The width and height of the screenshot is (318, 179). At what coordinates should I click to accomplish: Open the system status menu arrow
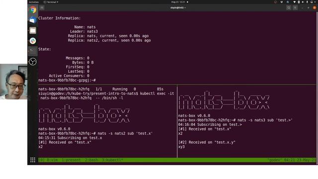(x=316, y=2)
